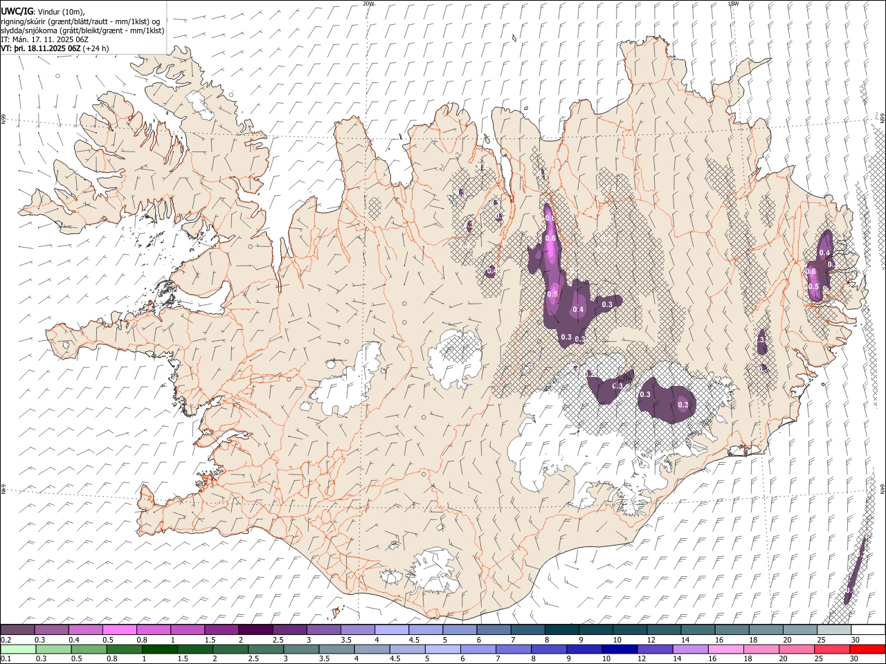886x664 pixels.
Task: Pick the dark purple 2–2.5 swatch in top row
Action: (255, 629)
